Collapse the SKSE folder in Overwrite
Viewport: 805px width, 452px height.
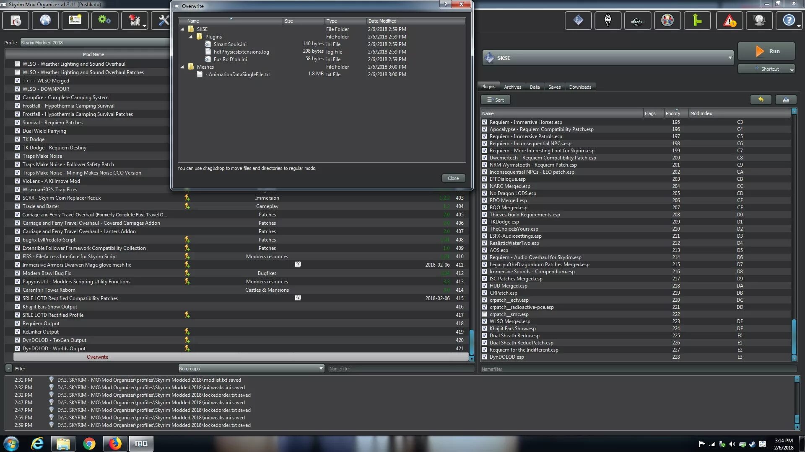(182, 29)
